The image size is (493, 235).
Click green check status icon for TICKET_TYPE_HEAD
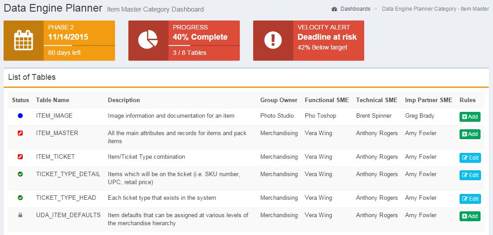[x=21, y=198]
